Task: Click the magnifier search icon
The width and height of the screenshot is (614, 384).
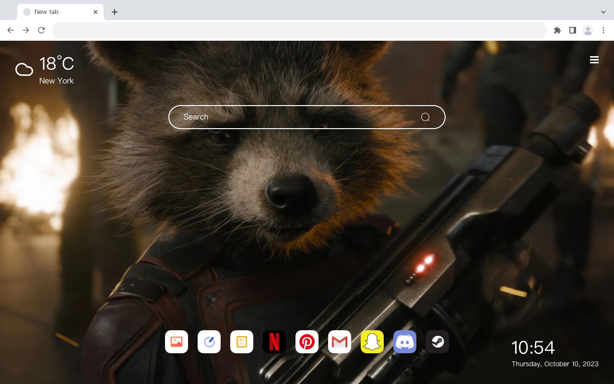Action: (425, 117)
